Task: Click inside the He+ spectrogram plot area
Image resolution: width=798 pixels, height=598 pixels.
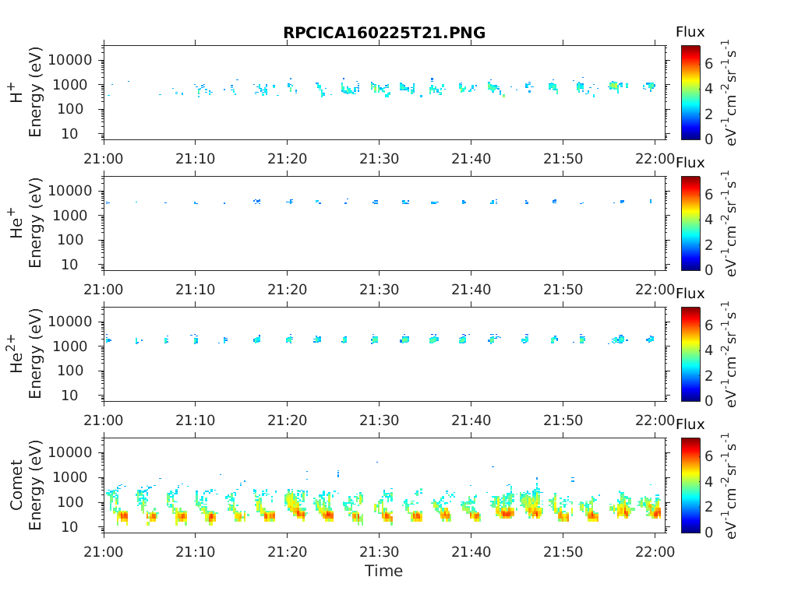Action: pyautogui.click(x=385, y=223)
